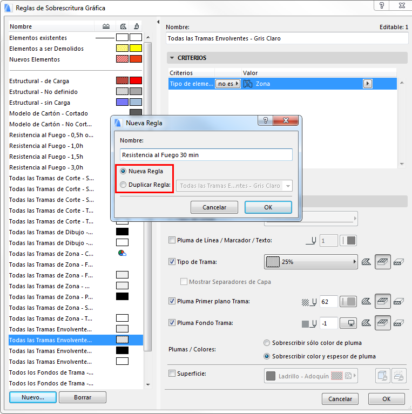Select the Nueva Regla radio button
Screen dimensions: 412x414
(x=123, y=171)
